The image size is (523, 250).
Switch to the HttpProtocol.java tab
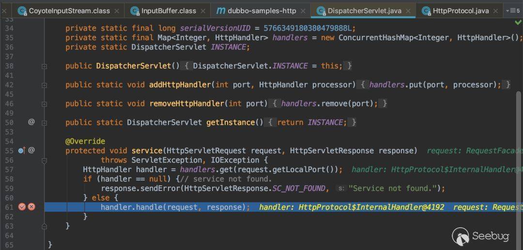pos(461,11)
